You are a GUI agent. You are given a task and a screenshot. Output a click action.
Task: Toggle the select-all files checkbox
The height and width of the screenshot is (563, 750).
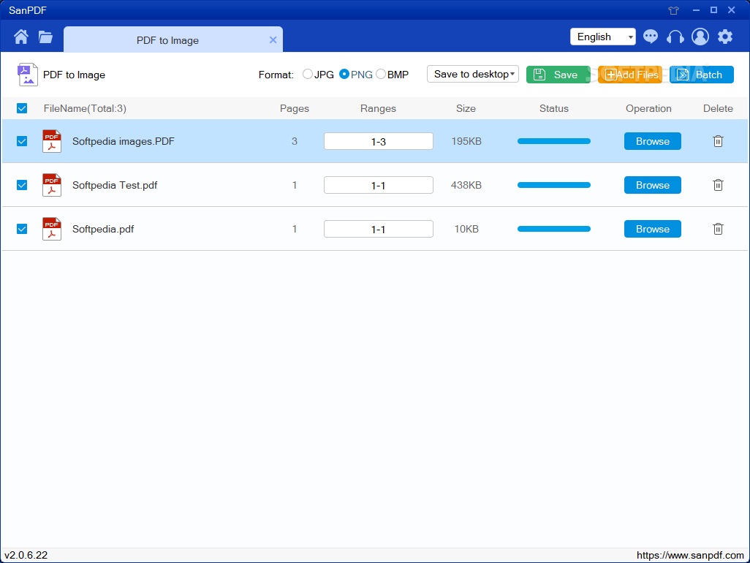(22, 108)
